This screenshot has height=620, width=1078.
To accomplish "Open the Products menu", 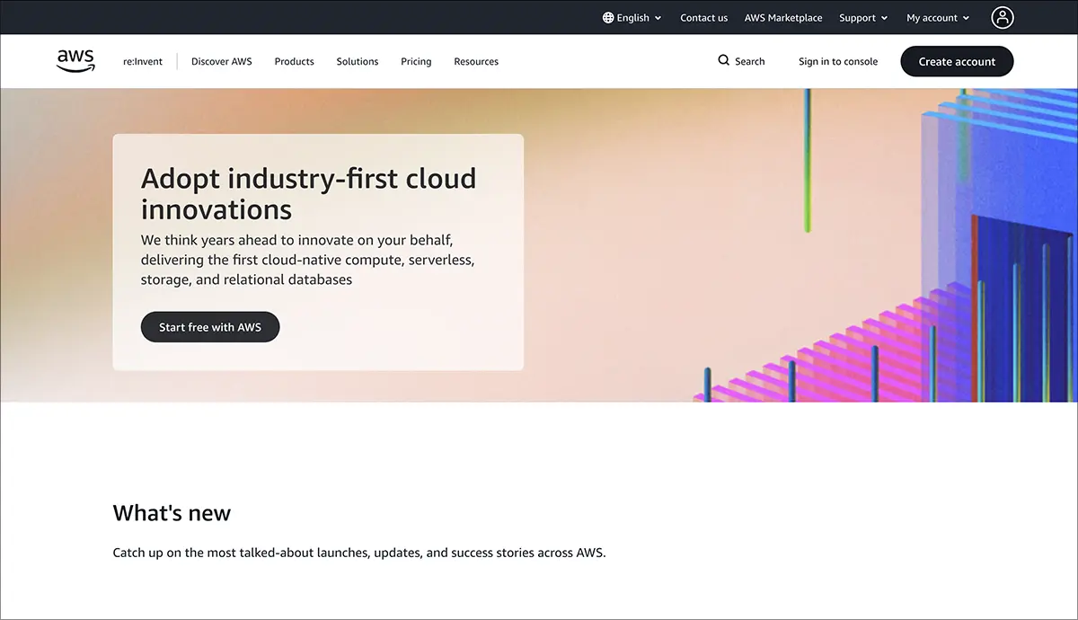I will coord(295,61).
